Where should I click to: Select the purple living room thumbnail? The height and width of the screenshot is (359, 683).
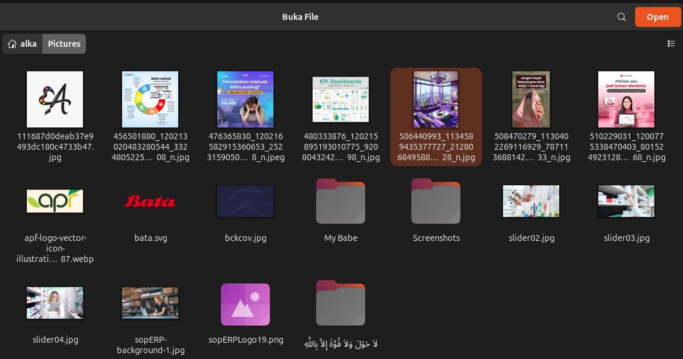[436, 99]
